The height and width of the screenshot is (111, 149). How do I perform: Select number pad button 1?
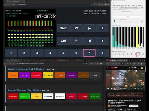(x=11, y=53)
